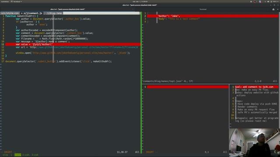The image size is (280, 157).
Task: Click '11,30-37' cursor position in left status line
Action: pos(122,152)
